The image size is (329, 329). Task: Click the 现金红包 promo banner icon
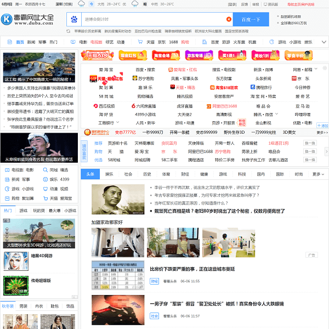coord(133,55)
